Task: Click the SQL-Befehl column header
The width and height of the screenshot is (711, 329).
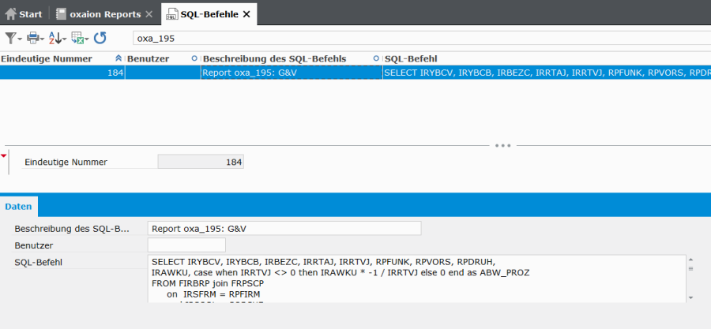Action: 411,59
